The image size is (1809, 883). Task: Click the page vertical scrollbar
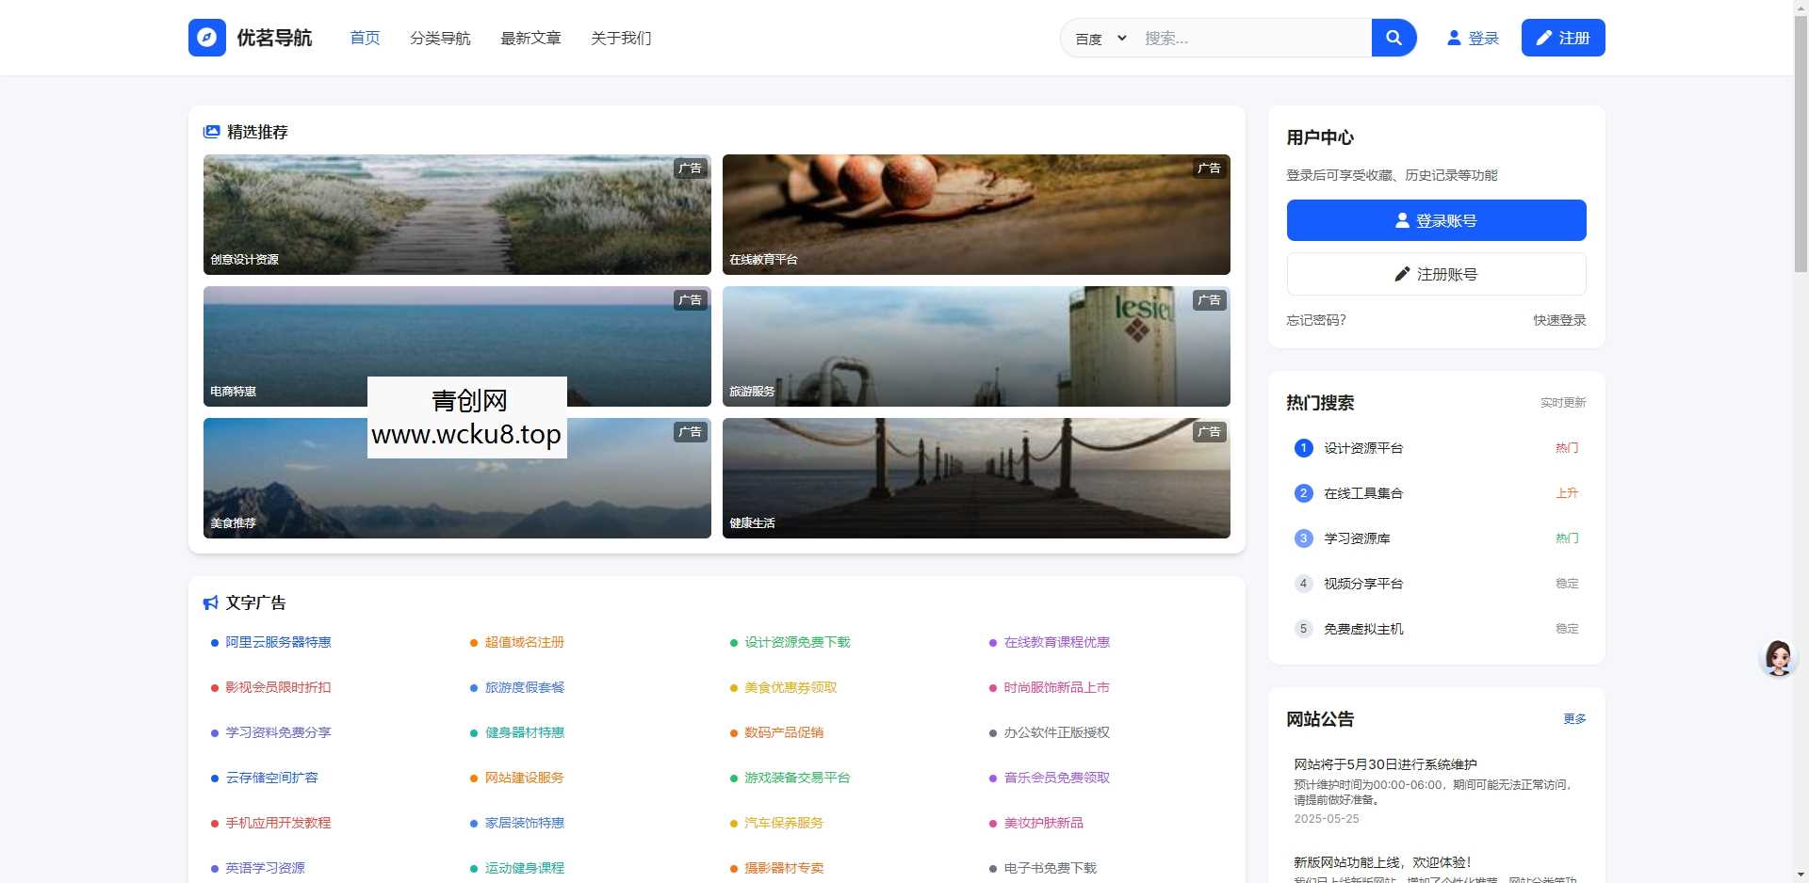coord(1801,141)
